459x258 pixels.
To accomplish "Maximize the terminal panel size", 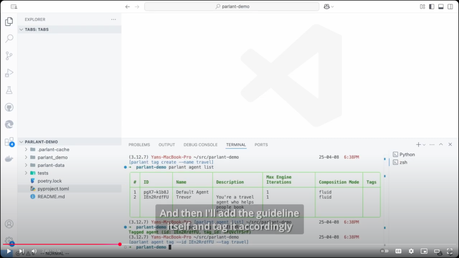I will (x=441, y=145).
